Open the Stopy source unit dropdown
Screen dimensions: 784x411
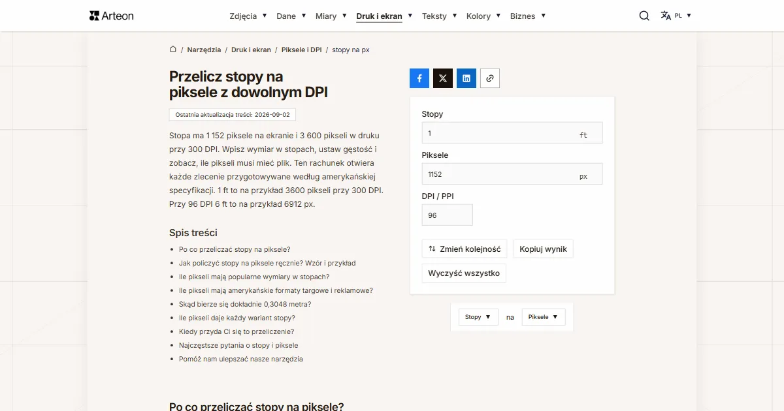[478, 317]
